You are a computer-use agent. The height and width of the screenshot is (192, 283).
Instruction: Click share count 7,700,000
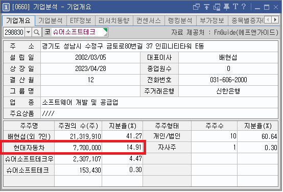[87, 148]
